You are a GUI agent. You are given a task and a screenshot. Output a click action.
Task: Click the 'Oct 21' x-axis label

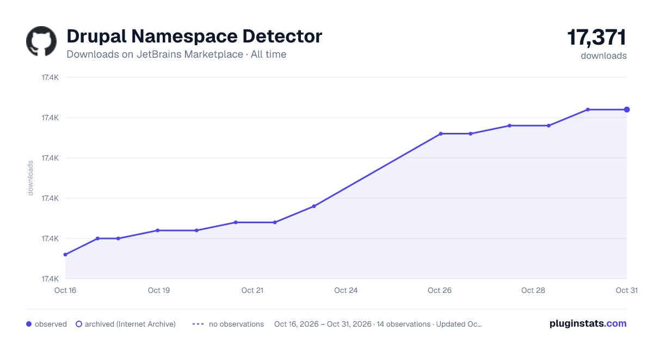click(x=252, y=290)
